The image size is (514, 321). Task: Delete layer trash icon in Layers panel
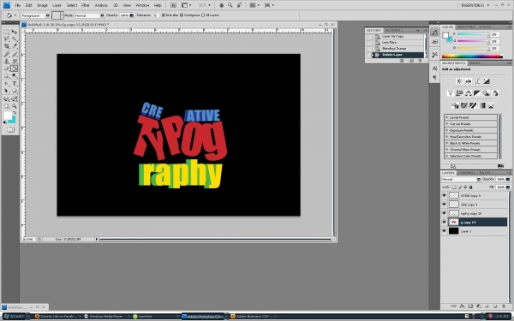504,306
